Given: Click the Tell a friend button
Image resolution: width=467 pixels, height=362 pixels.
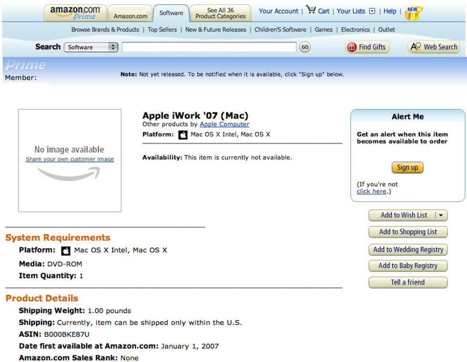Looking at the screenshot, I should [x=408, y=282].
